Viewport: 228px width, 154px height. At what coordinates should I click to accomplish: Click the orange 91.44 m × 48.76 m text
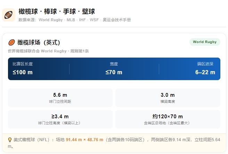84,140
